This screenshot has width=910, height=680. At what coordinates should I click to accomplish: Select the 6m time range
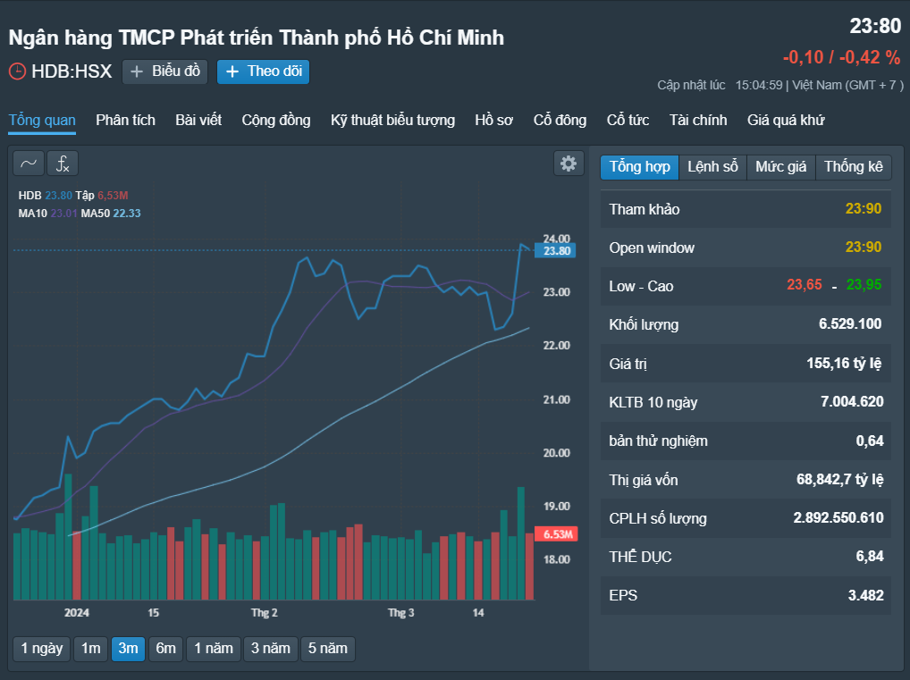[166, 649]
